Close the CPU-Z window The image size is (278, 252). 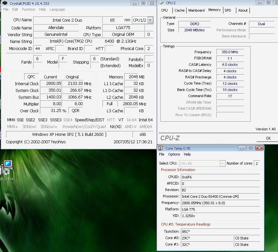pos(276,3)
